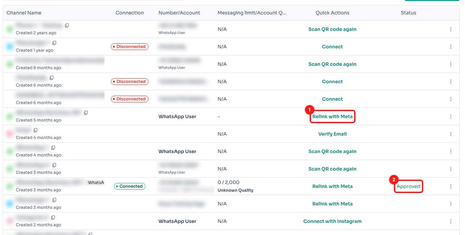The width and height of the screenshot is (465, 235).
Task: Click the Channel Name column header
Action: [x=24, y=13]
